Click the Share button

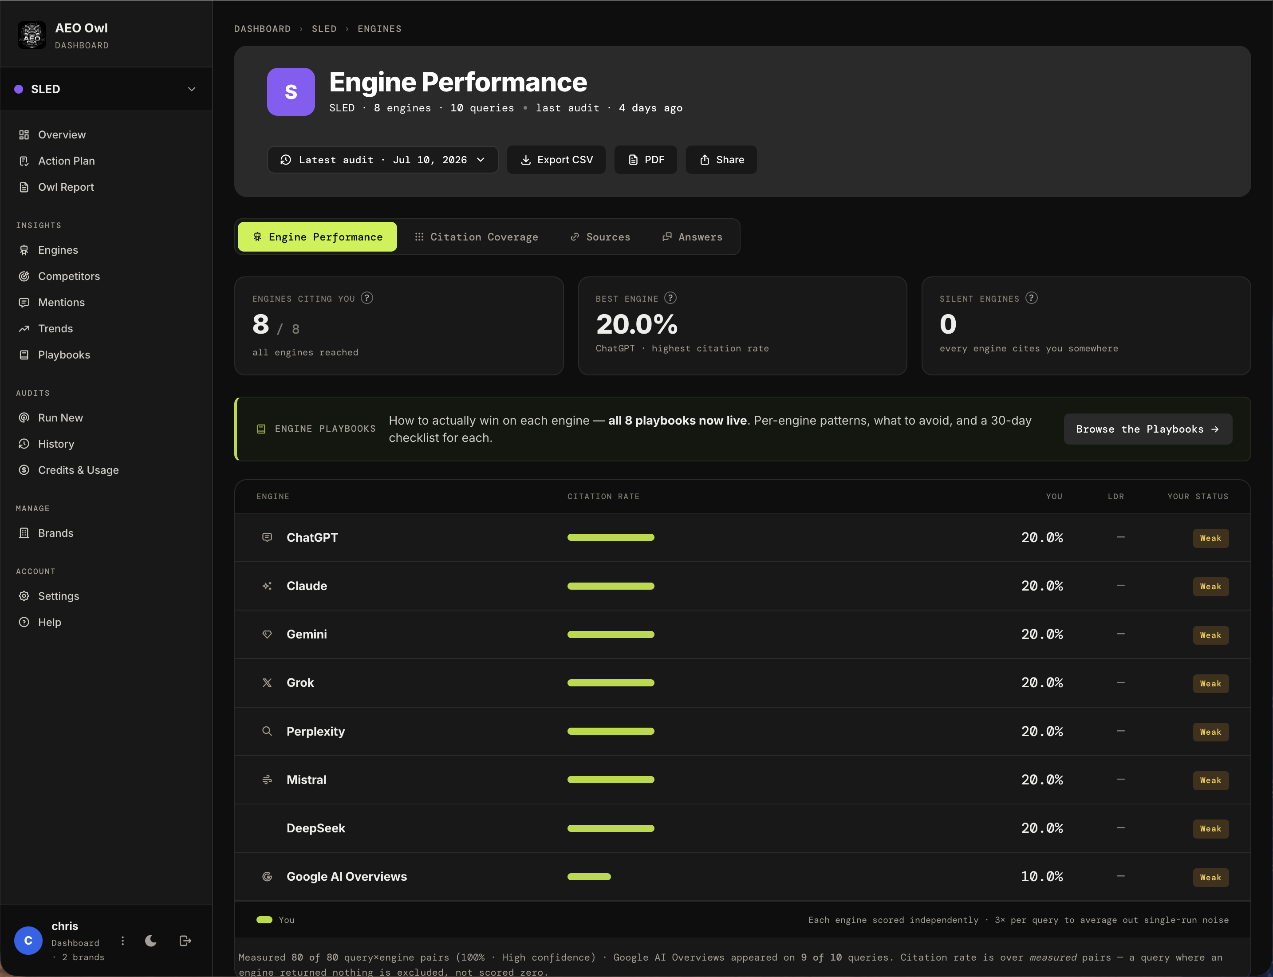point(721,160)
